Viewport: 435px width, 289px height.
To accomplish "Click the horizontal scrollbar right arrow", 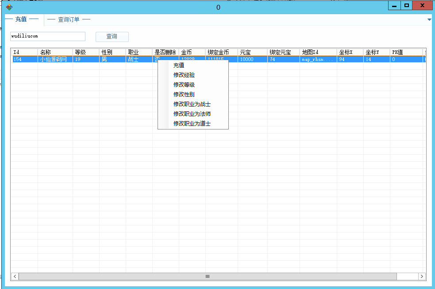I will [422, 276].
